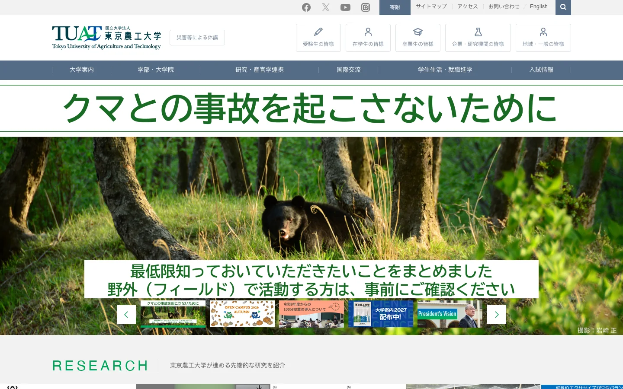Open the お問い合わせ link
The height and width of the screenshot is (389, 623).
[x=504, y=6]
